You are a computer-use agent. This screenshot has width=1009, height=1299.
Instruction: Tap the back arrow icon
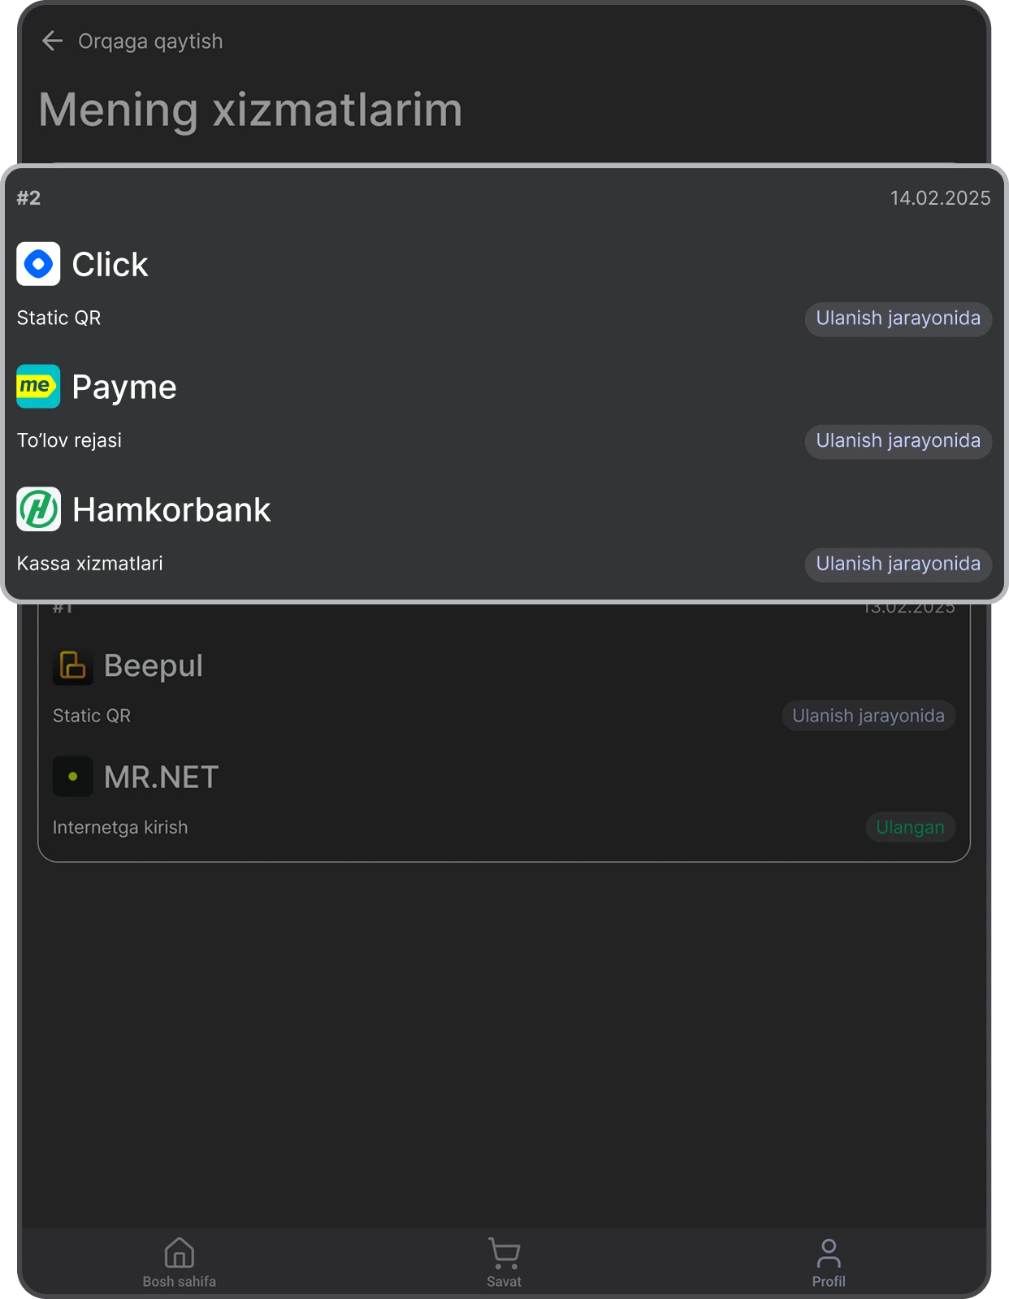pos(52,41)
